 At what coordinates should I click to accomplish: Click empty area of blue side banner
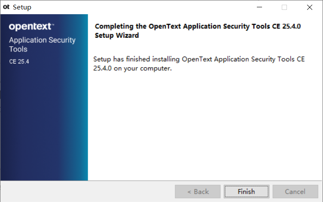[44, 124]
